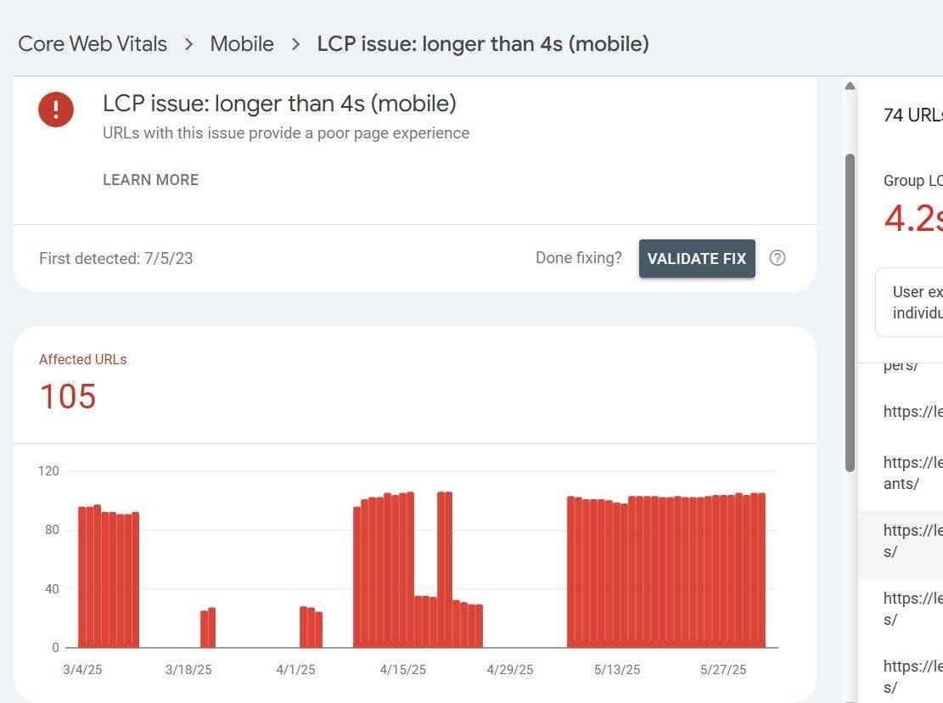Navigate to the Mobile breadcrumb
Viewport: 943px width, 703px height.
(242, 44)
